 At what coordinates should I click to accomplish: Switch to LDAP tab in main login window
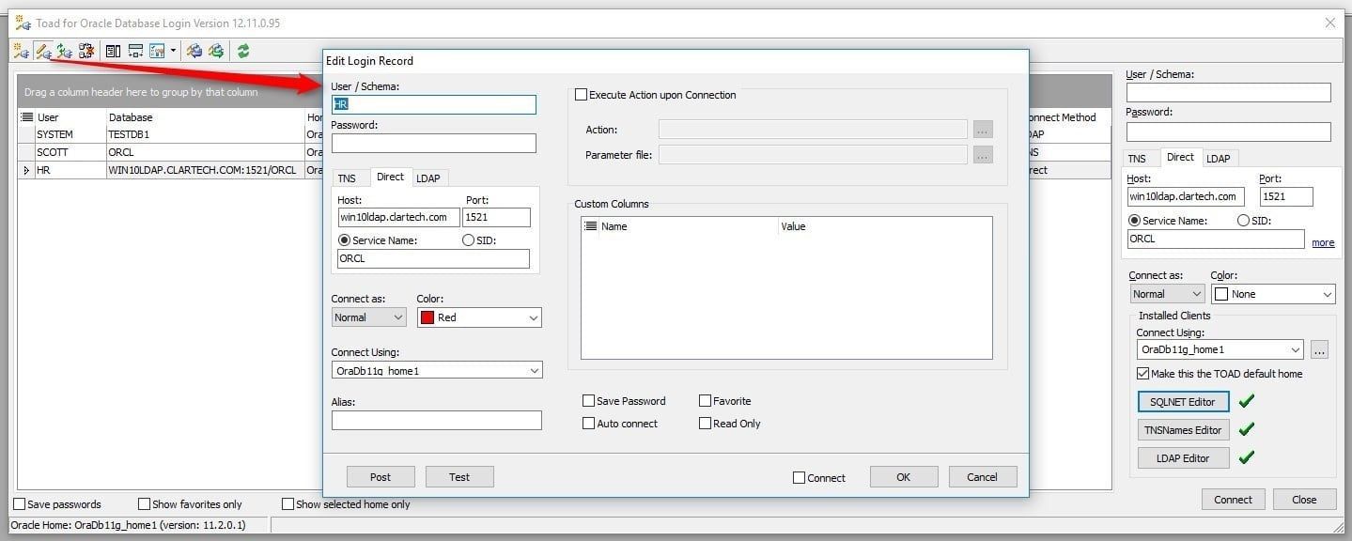tap(1219, 159)
